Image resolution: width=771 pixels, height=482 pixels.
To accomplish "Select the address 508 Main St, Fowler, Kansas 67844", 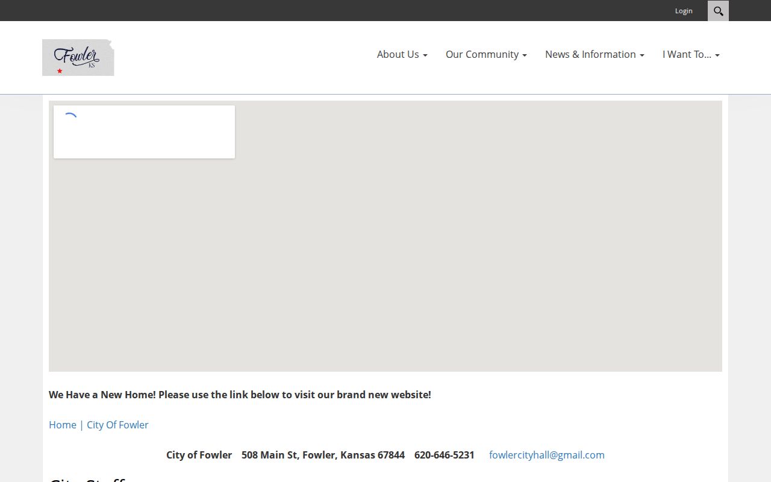I will point(323,455).
